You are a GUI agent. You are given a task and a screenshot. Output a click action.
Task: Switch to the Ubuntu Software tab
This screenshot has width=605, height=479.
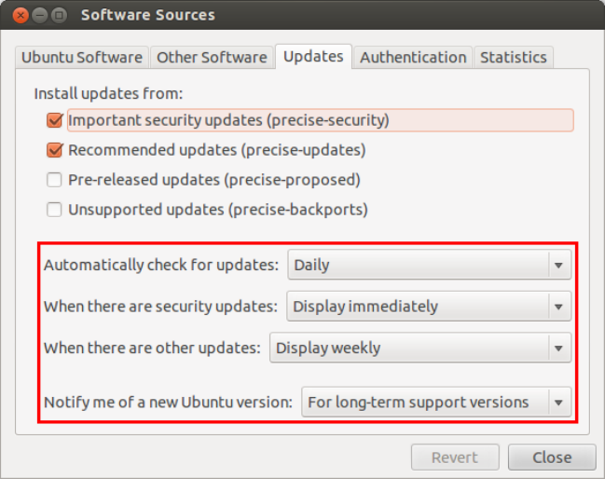click(x=82, y=57)
